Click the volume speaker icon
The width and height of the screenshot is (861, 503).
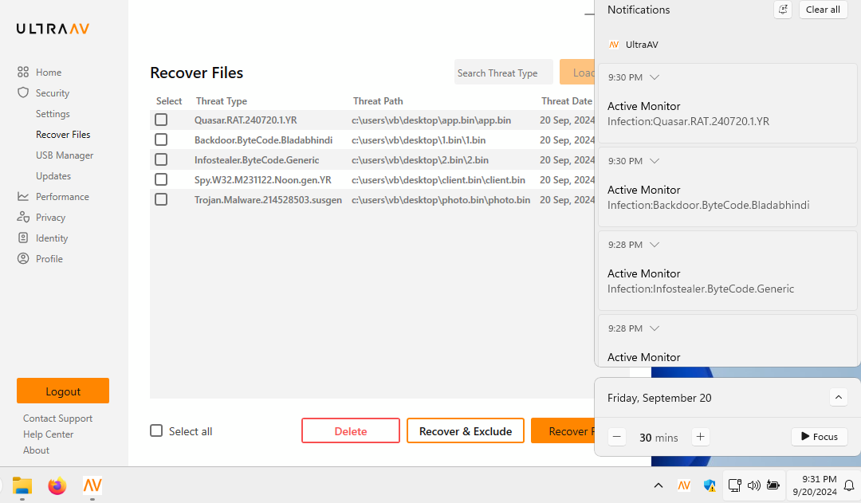754,485
